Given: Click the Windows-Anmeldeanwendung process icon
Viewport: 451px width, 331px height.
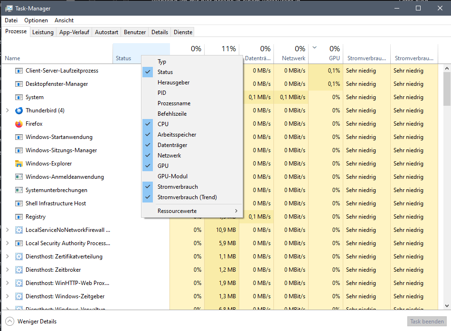Looking at the screenshot, I should 19,177.
